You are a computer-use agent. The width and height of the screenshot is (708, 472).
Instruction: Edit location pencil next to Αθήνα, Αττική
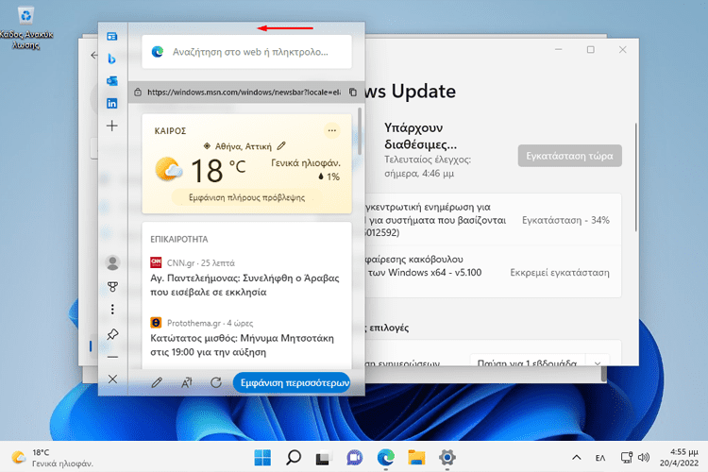click(x=281, y=146)
